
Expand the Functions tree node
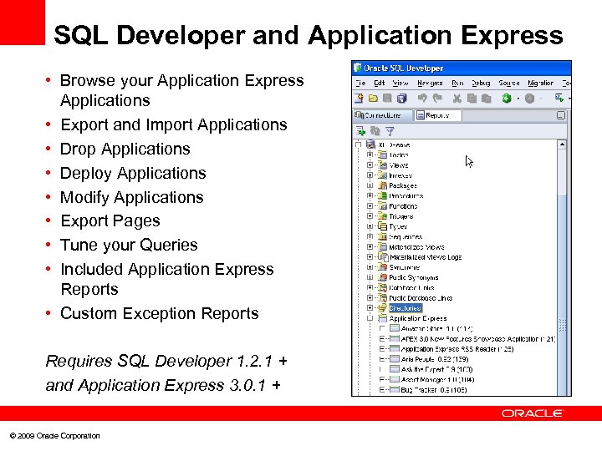[x=370, y=206]
